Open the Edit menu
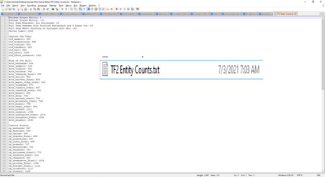 tap(8, 6)
